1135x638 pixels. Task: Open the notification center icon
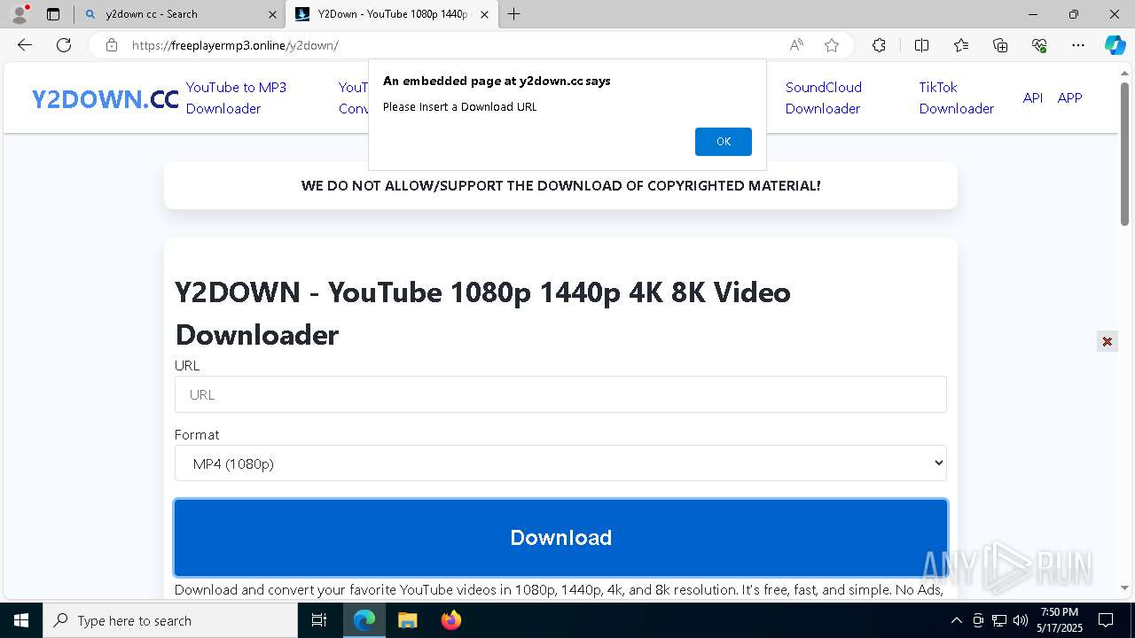pos(1107,620)
